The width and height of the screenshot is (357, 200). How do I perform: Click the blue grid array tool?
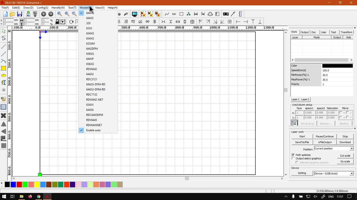pyautogui.click(x=4, y=107)
